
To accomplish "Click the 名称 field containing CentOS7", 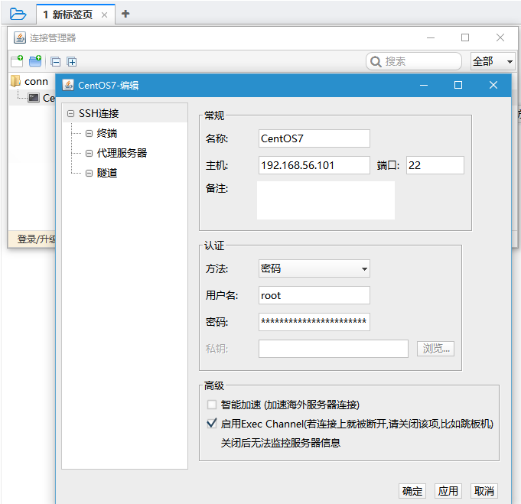I will tap(314, 138).
